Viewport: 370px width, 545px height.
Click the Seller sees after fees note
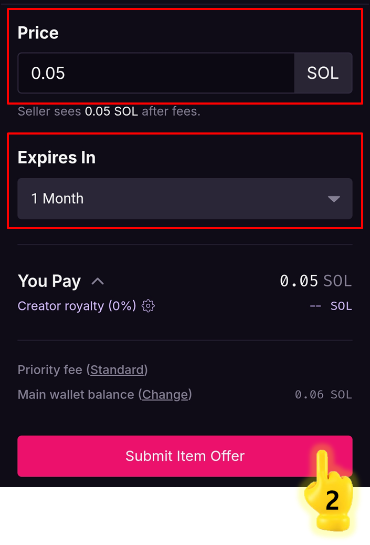(x=109, y=111)
